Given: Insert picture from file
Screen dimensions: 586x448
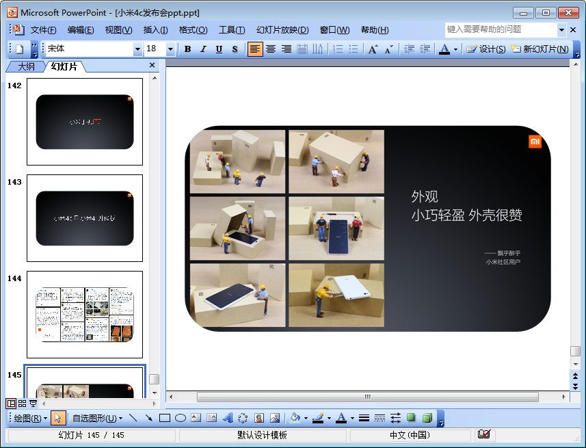Looking at the screenshot, I should click(275, 418).
